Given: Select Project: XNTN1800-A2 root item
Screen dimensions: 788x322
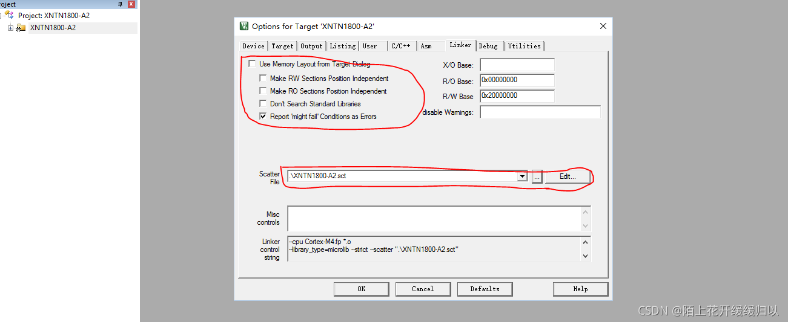Looking at the screenshot, I should point(54,15).
